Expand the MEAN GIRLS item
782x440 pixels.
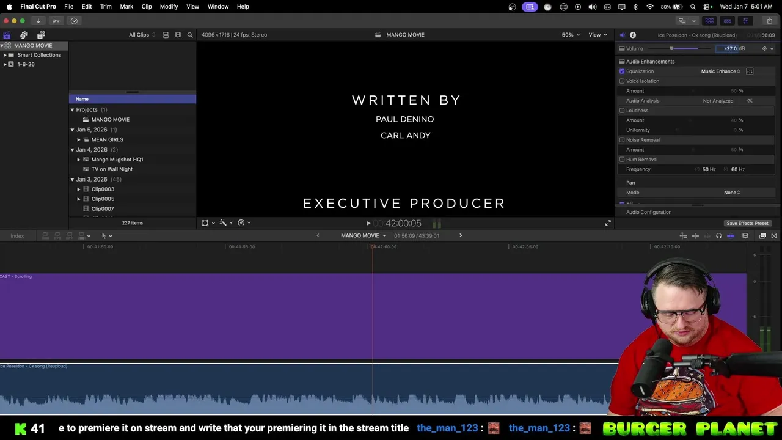(79, 140)
